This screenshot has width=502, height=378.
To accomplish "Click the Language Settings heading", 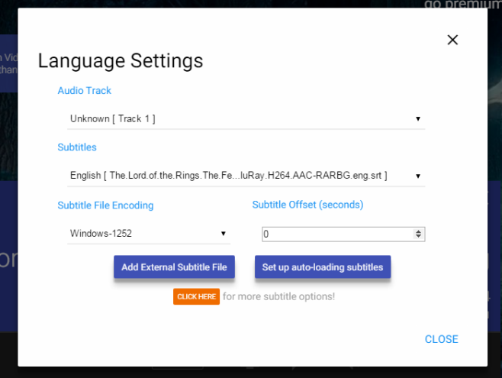I will click(x=121, y=61).
